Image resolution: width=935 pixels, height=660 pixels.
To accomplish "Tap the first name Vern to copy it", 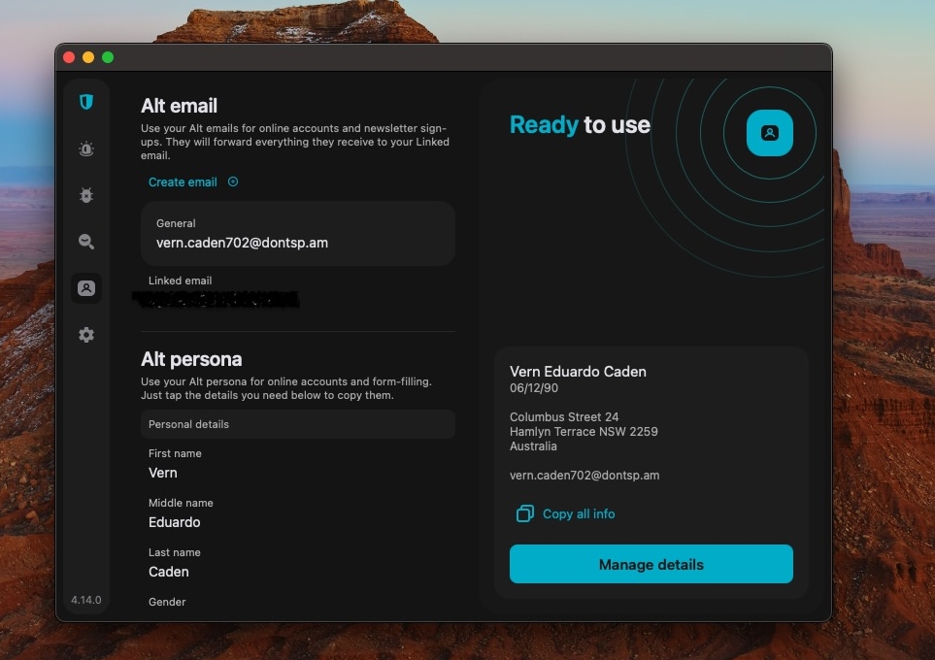I will 162,473.
